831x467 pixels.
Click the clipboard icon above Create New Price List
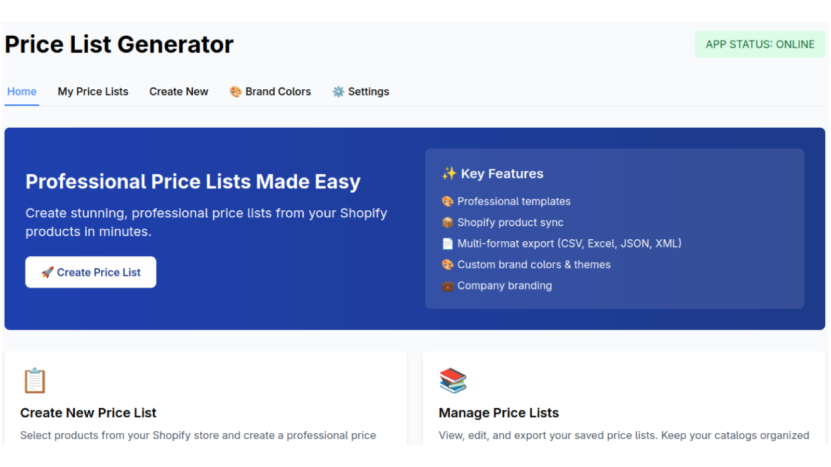click(35, 381)
